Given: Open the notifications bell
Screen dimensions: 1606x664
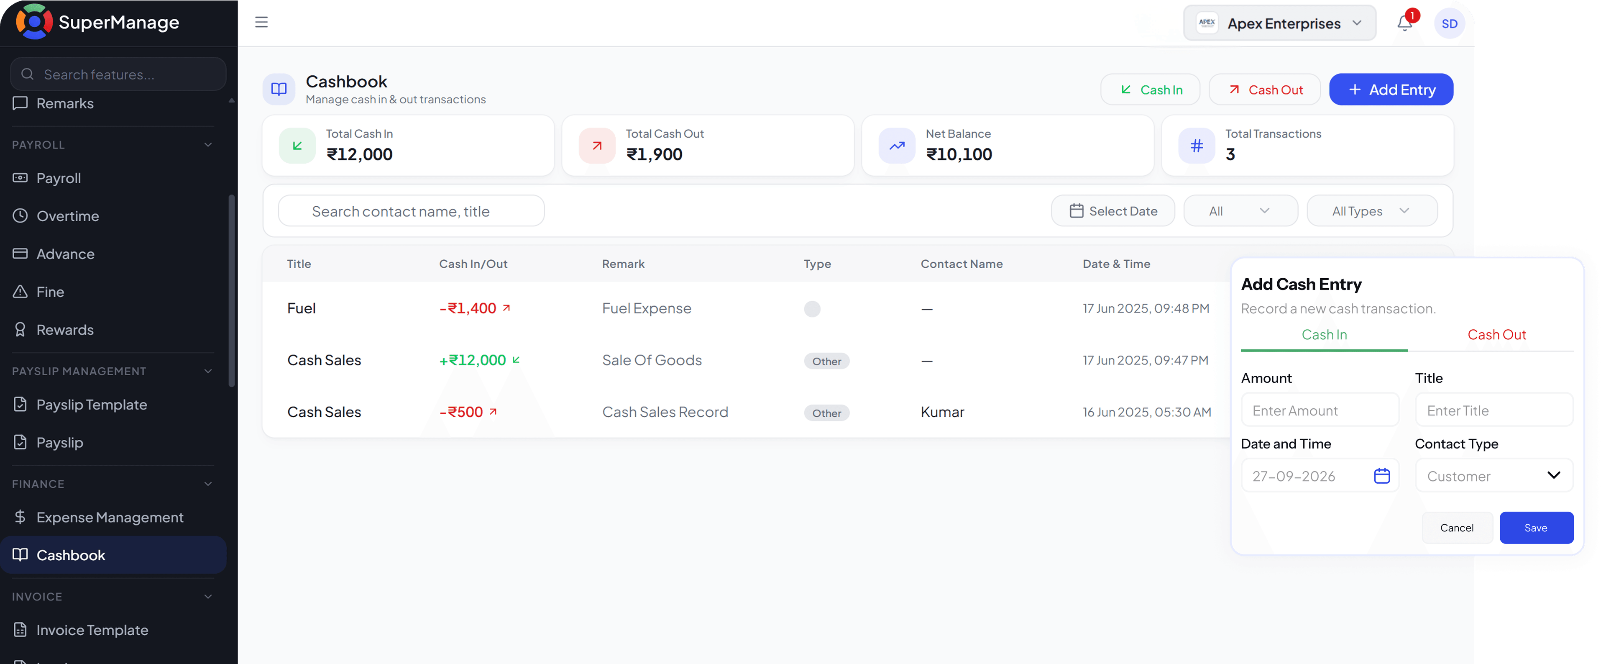Looking at the screenshot, I should point(1404,23).
